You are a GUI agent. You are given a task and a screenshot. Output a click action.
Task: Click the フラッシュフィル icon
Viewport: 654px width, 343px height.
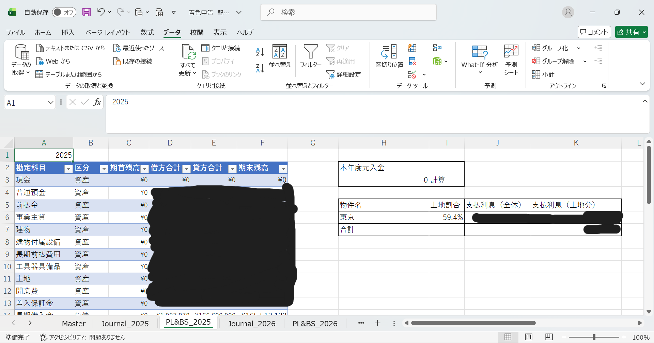(412, 48)
